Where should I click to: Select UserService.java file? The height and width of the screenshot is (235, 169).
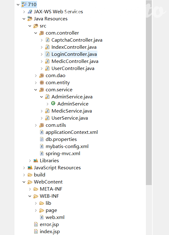point(67,118)
